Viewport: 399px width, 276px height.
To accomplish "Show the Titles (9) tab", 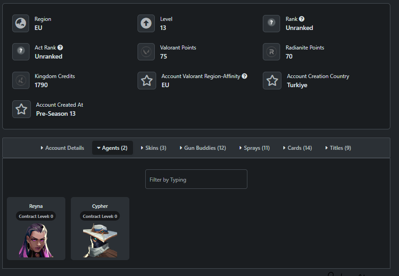I will [x=338, y=148].
